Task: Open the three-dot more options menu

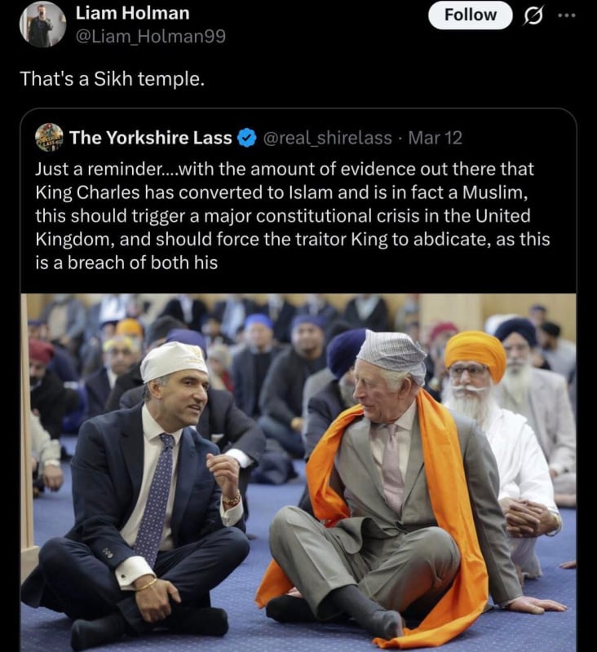Action: click(x=567, y=15)
